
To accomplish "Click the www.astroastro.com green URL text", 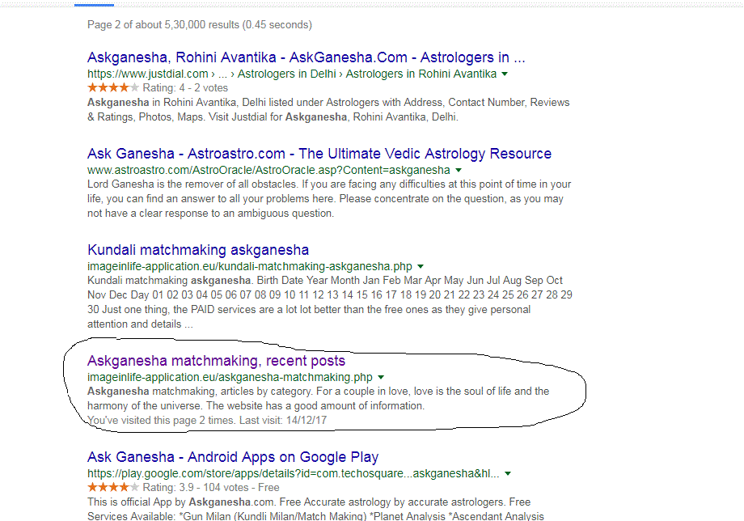I will pos(268,170).
